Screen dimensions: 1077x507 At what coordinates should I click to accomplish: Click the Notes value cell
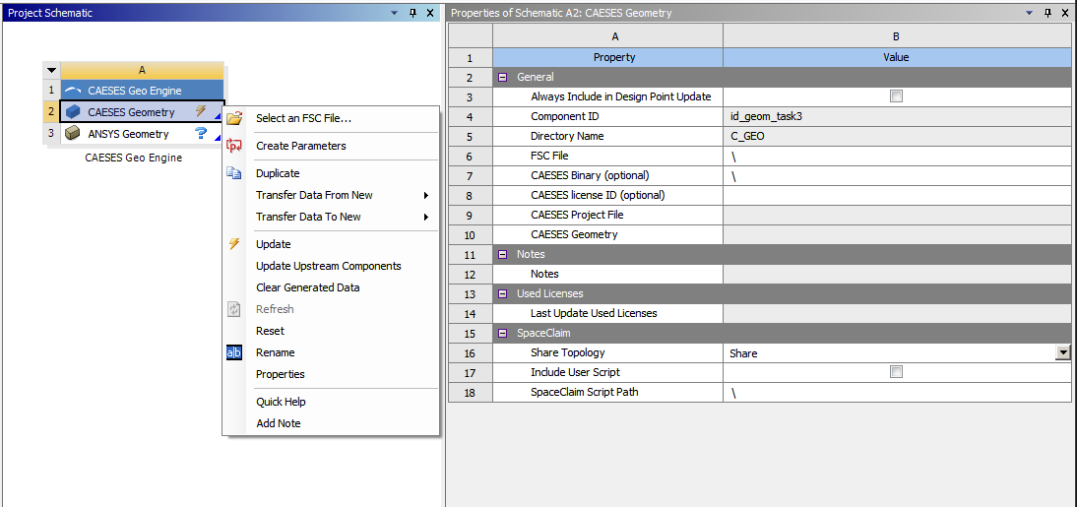(x=897, y=274)
